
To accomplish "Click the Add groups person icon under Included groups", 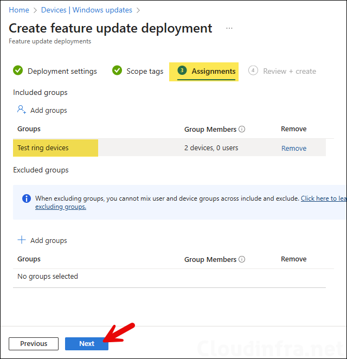I will pyautogui.click(x=22, y=110).
